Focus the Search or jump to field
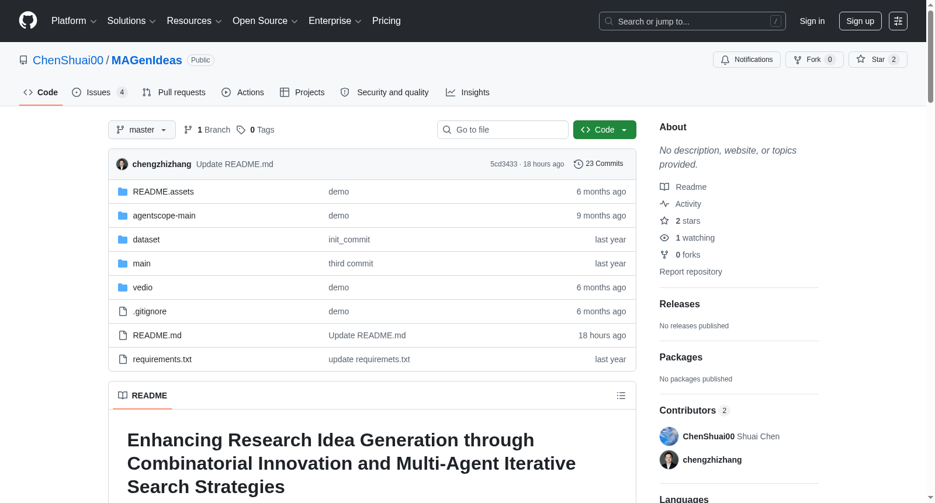 692,21
